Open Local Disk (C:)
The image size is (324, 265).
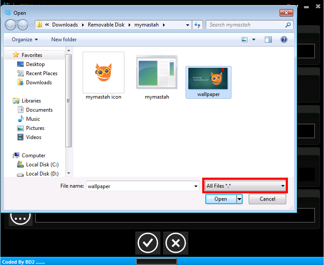pyautogui.click(x=42, y=165)
